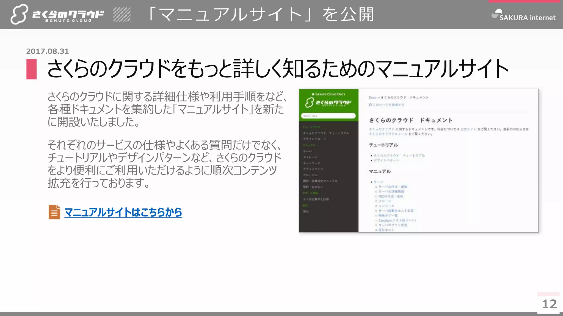Select the date text 2017.08.31

(47, 51)
